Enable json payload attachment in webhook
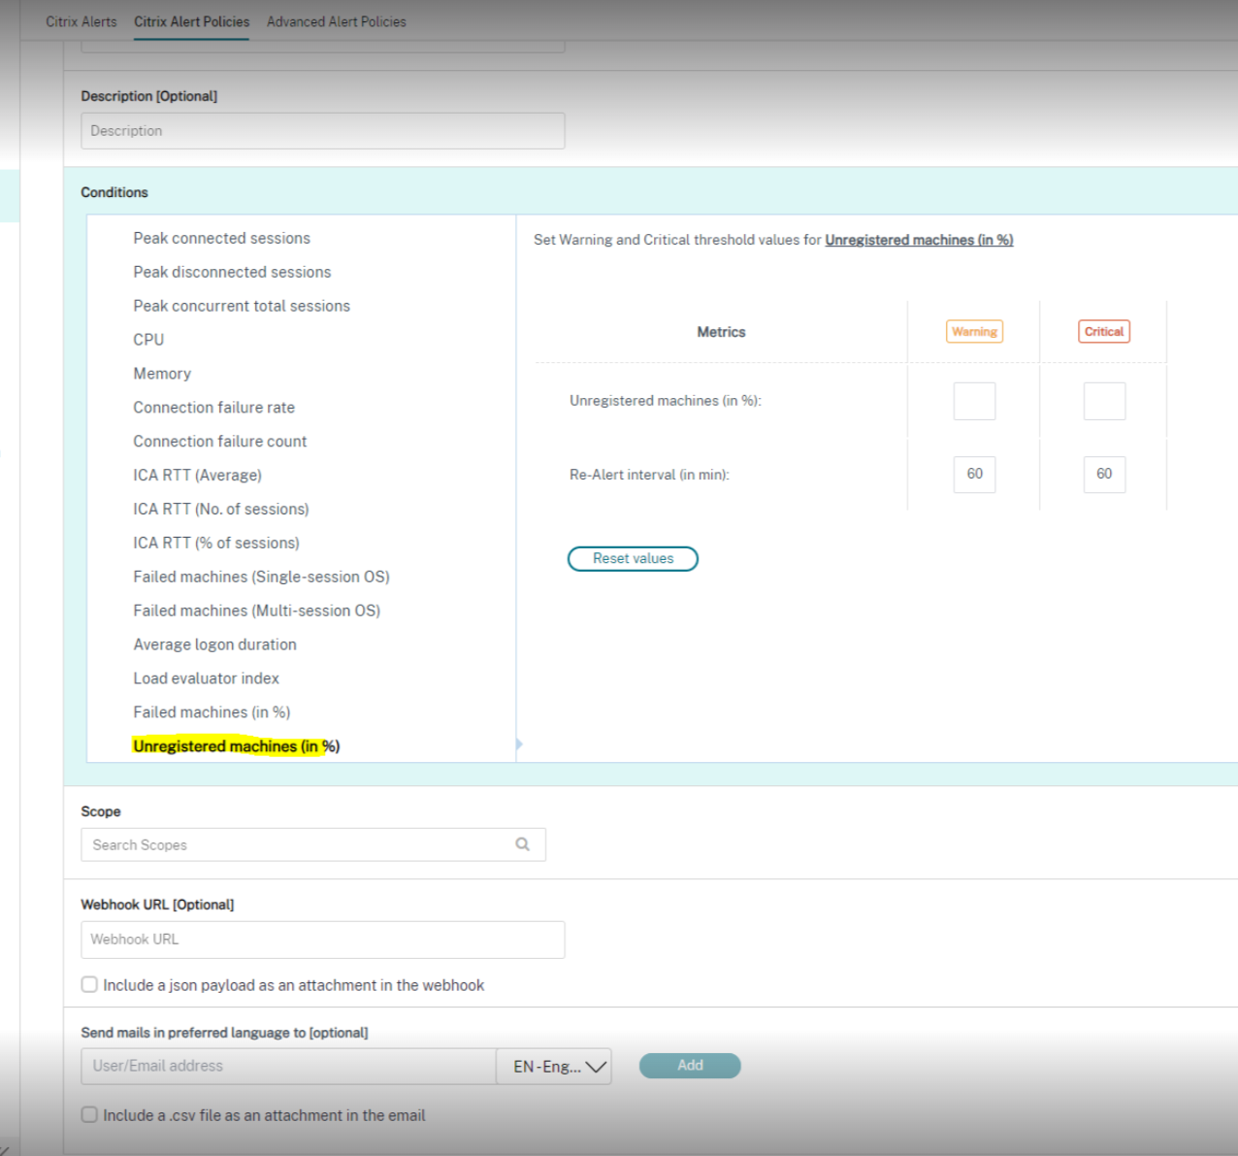The width and height of the screenshot is (1238, 1156). 89,985
